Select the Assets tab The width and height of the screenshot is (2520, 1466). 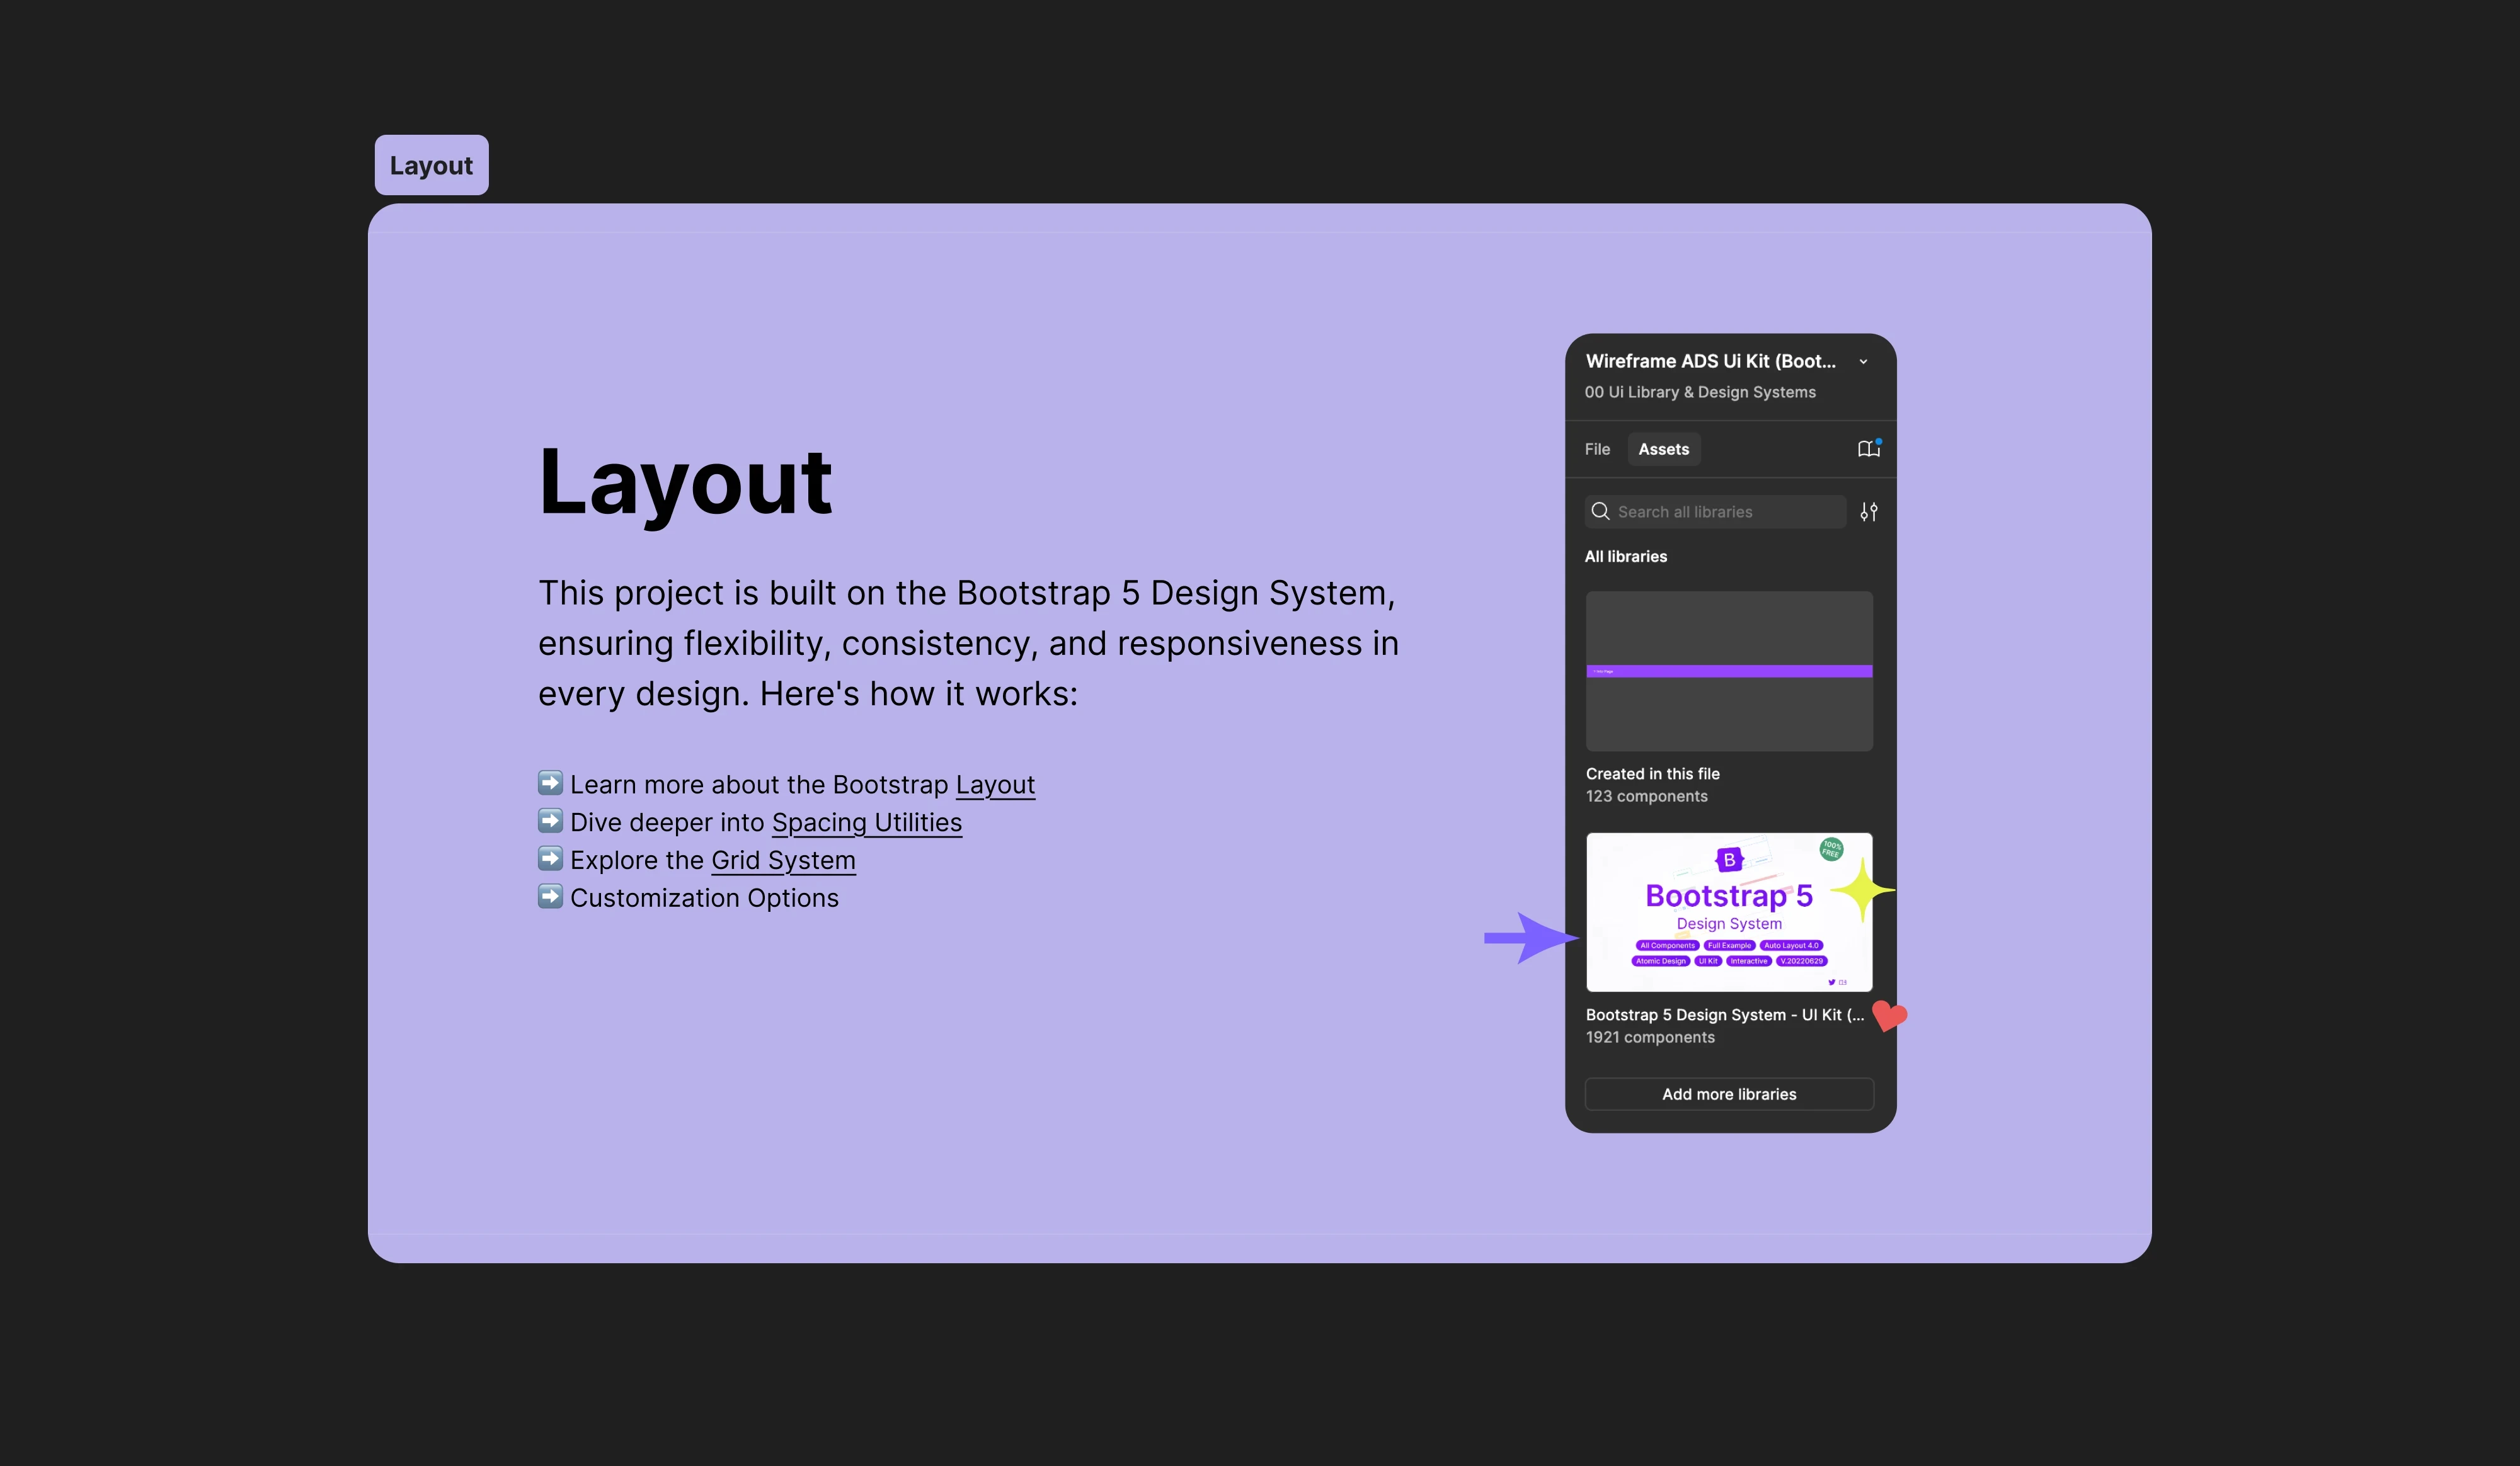[1663, 450]
